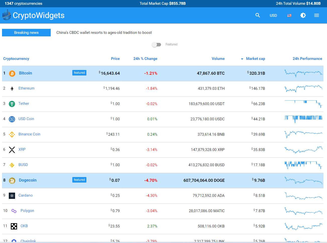Open the US flag language selector
The width and height of the screenshot is (327, 243).
click(289, 15)
